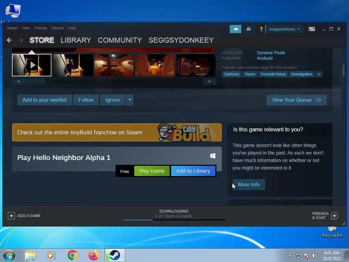Viewport: 349px width, 262px height.
Task: Open the volume speaker tray icon
Action: pos(315,256)
